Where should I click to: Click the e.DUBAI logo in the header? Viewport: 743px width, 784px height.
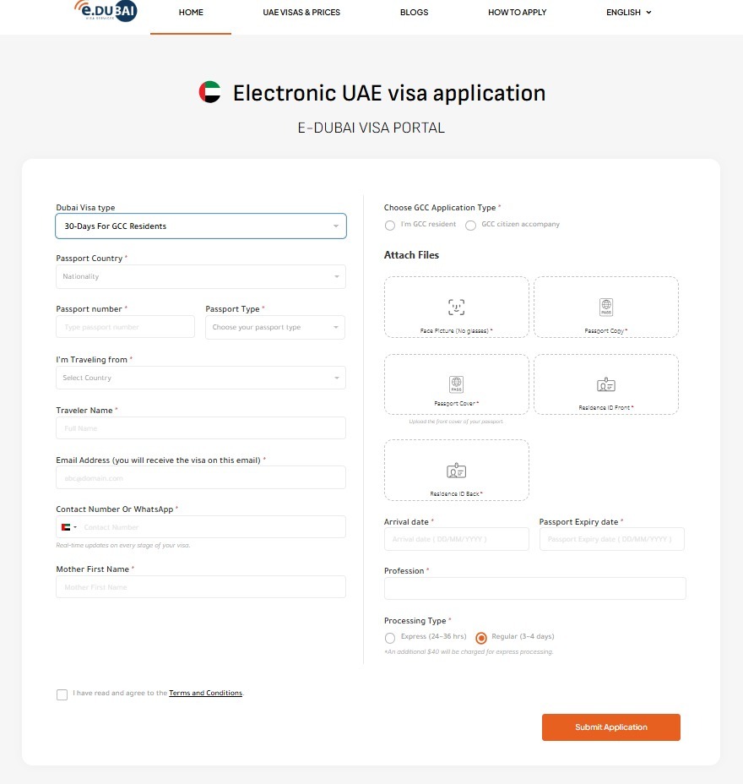[106, 13]
